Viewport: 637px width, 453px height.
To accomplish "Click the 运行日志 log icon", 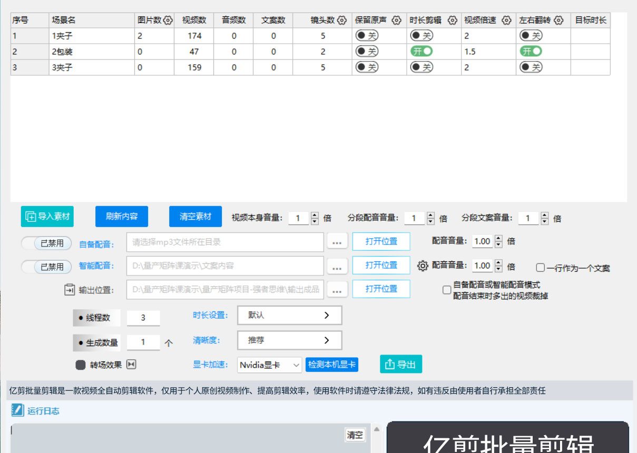I will [x=18, y=410].
